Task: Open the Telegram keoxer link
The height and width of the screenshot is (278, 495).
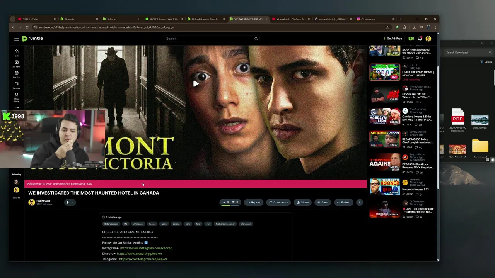Action: [143, 259]
